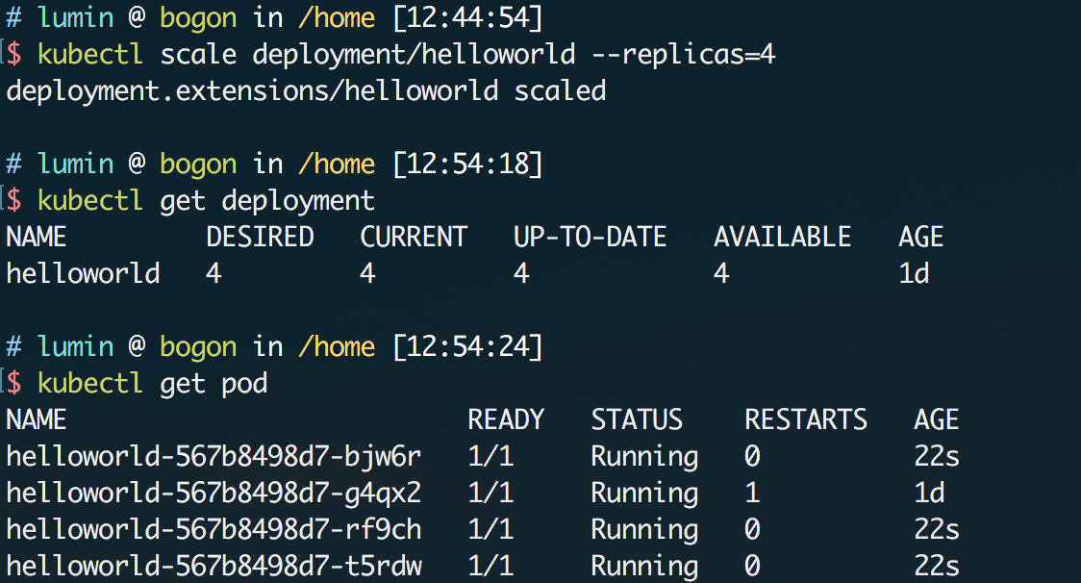The height and width of the screenshot is (583, 1081).
Task: Click the STATUS column header
Action: pos(637,419)
